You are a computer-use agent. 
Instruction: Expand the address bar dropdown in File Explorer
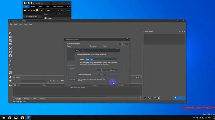(x=58, y=11)
